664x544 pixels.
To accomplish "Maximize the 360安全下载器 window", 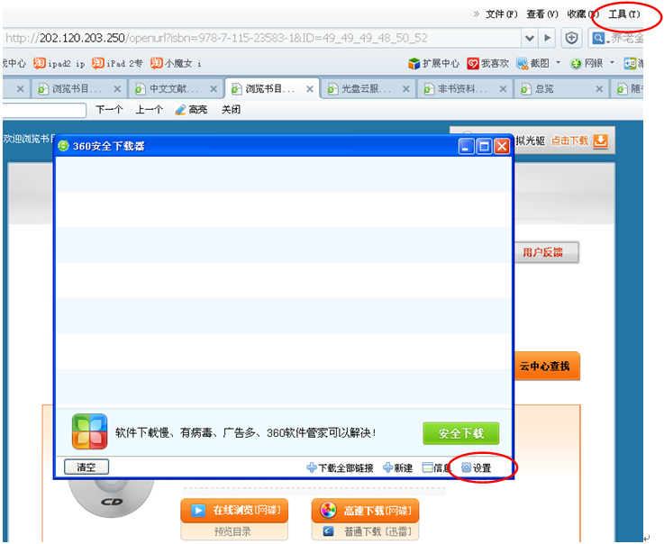I will (484, 147).
